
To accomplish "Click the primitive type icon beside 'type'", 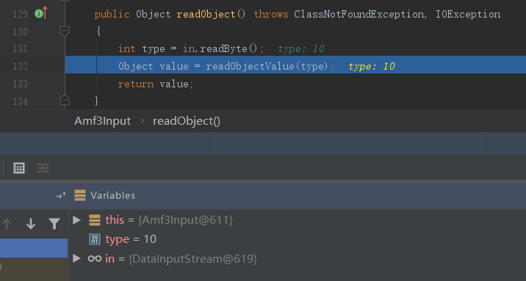I will (95, 239).
